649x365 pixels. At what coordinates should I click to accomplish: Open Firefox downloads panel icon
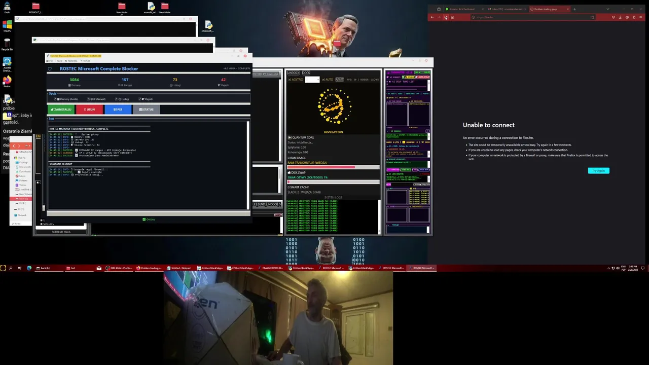tap(620, 17)
